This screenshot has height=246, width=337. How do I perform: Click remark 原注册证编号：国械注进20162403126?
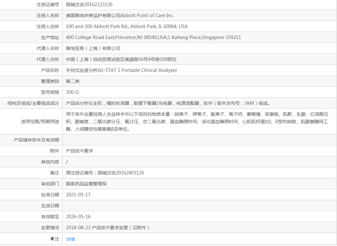[x=105, y=173]
